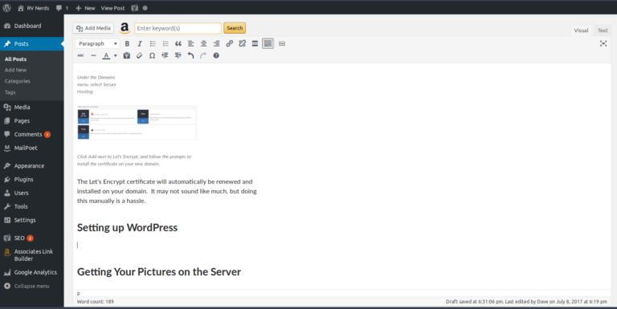
Task: Apply italic formatting
Action: tap(140, 43)
